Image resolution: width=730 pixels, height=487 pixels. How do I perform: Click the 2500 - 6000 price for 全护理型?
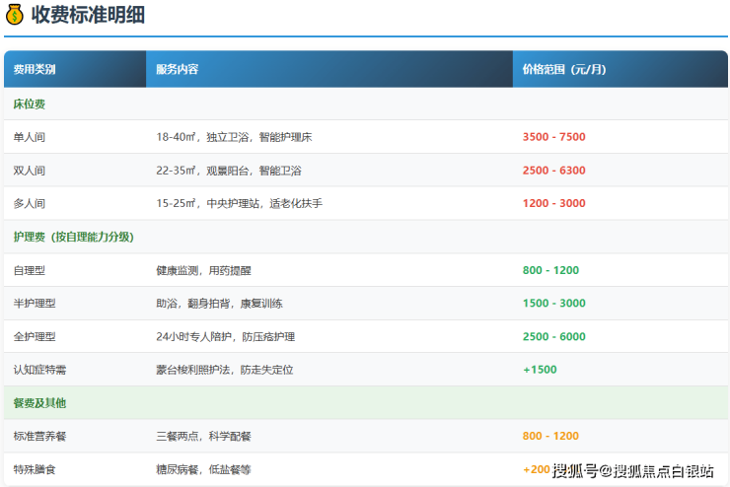tap(553, 336)
